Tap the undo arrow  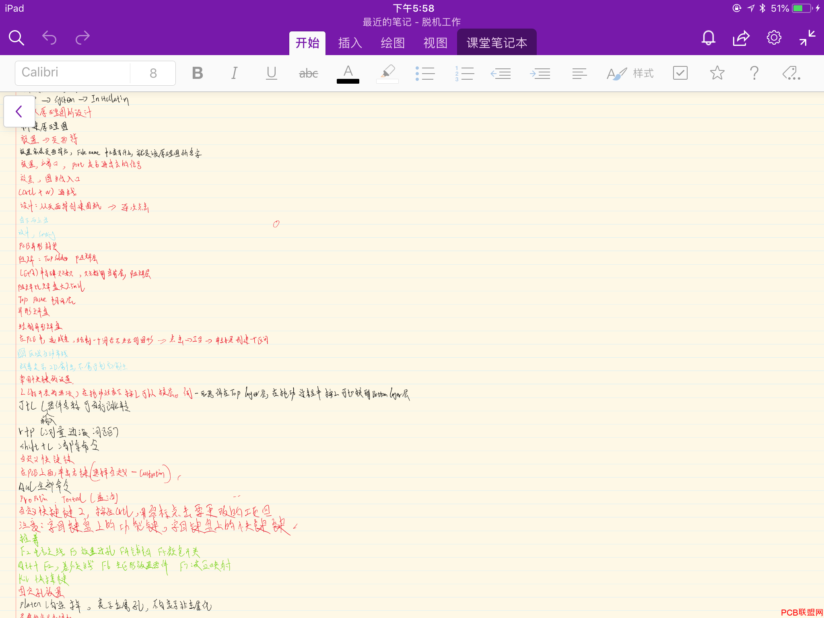tap(49, 38)
